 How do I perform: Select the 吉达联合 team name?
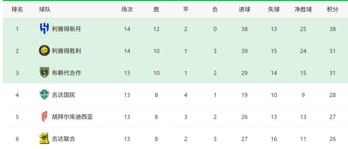pyautogui.click(x=63, y=139)
